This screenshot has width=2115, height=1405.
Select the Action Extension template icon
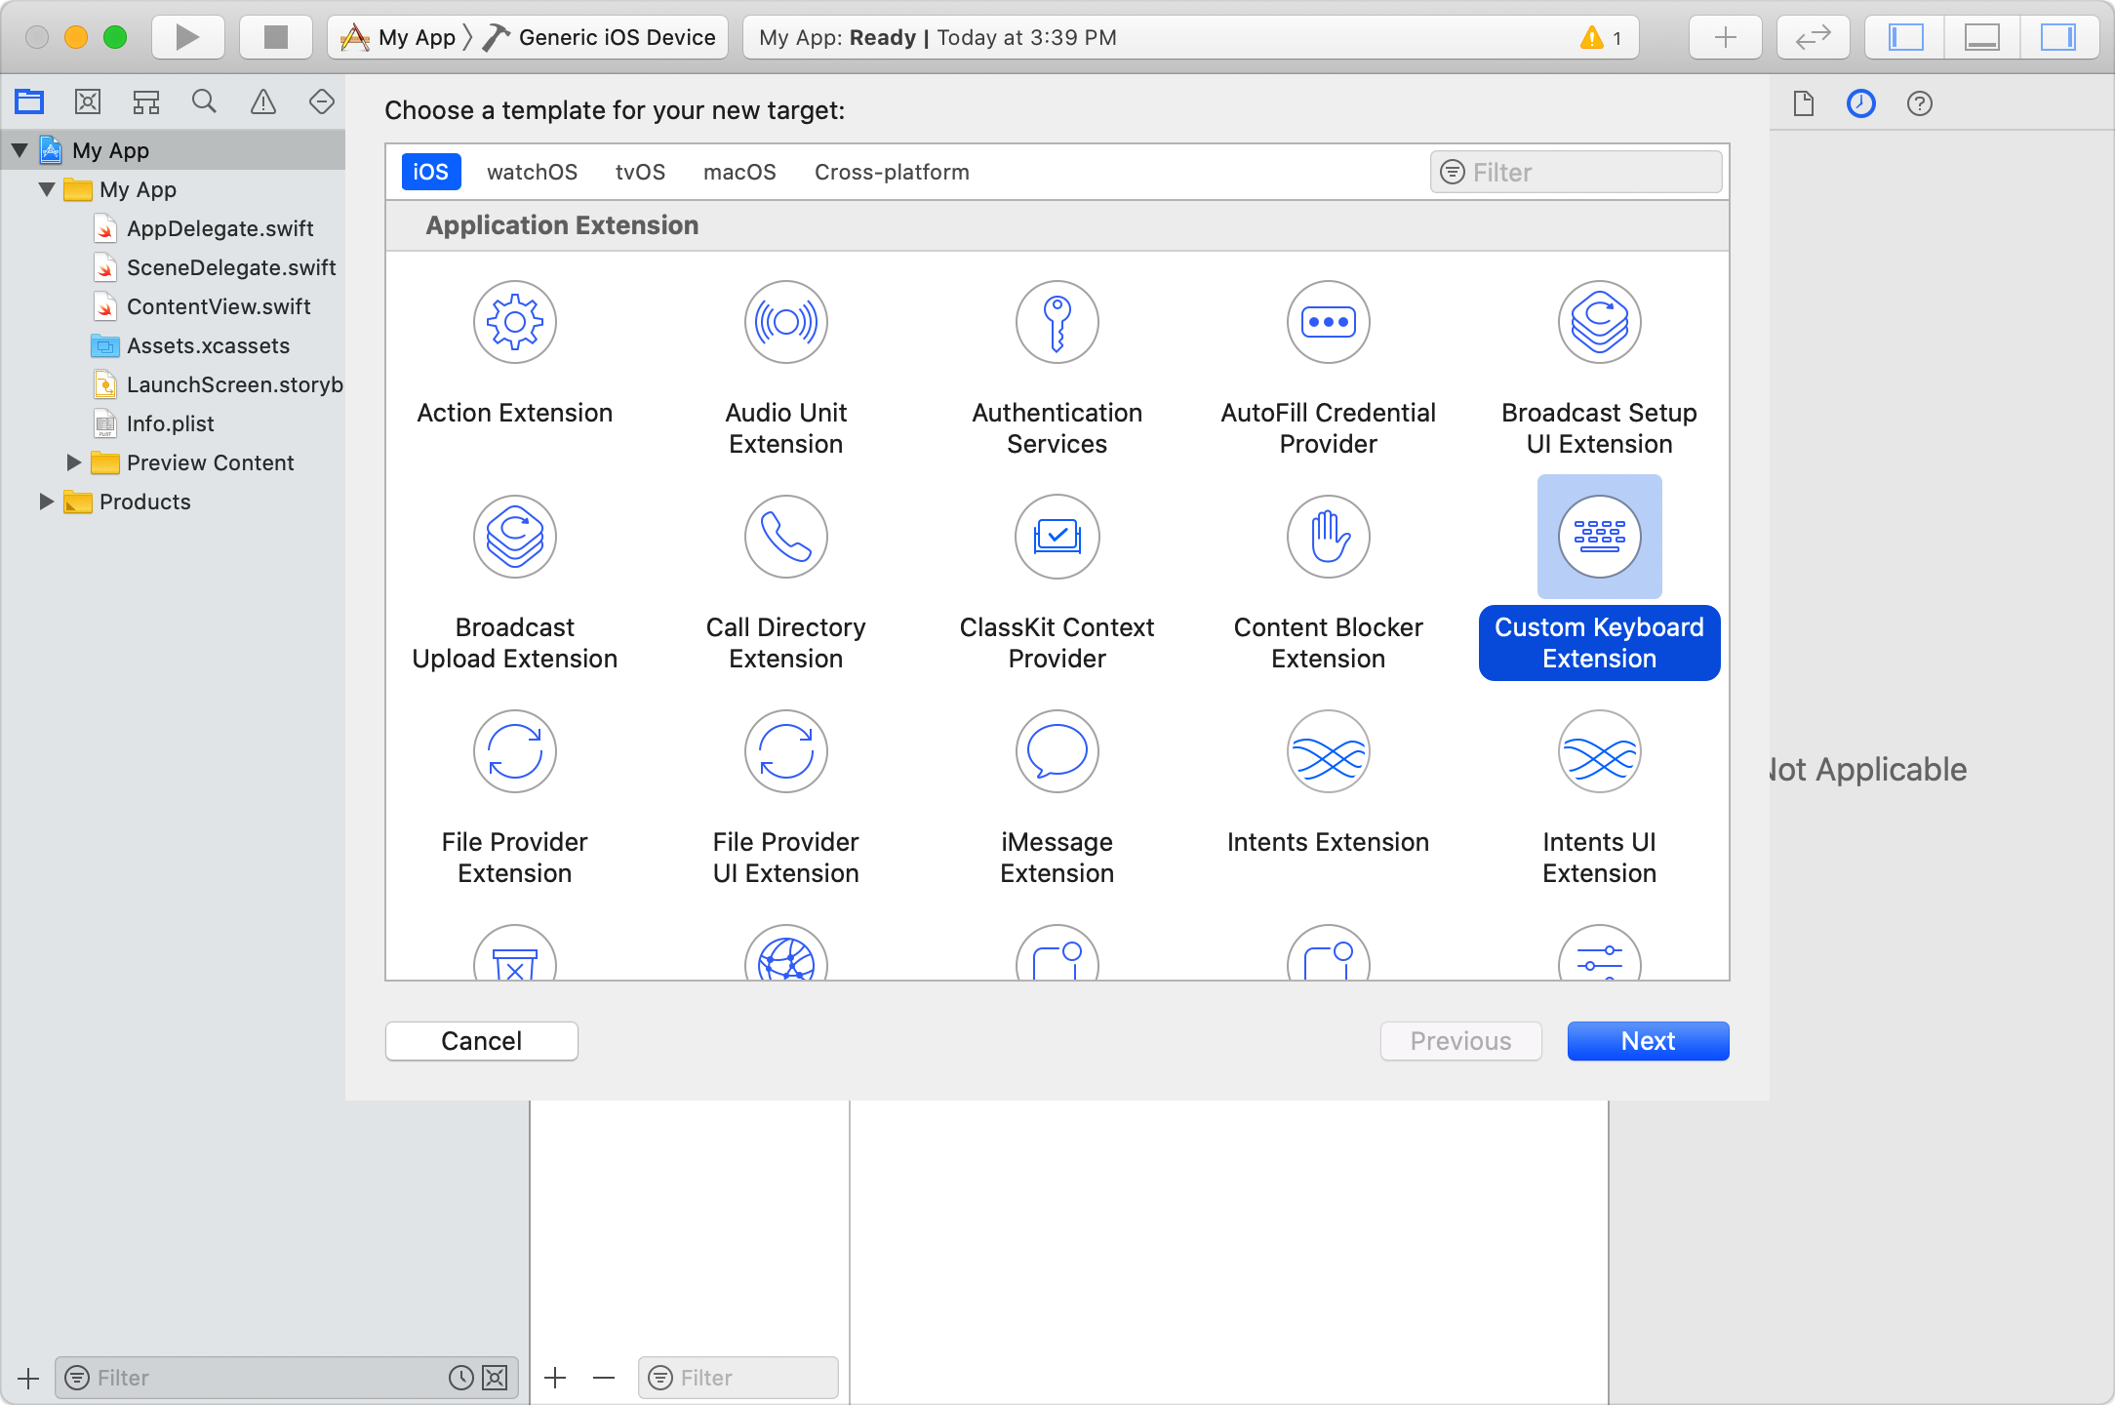pos(514,323)
